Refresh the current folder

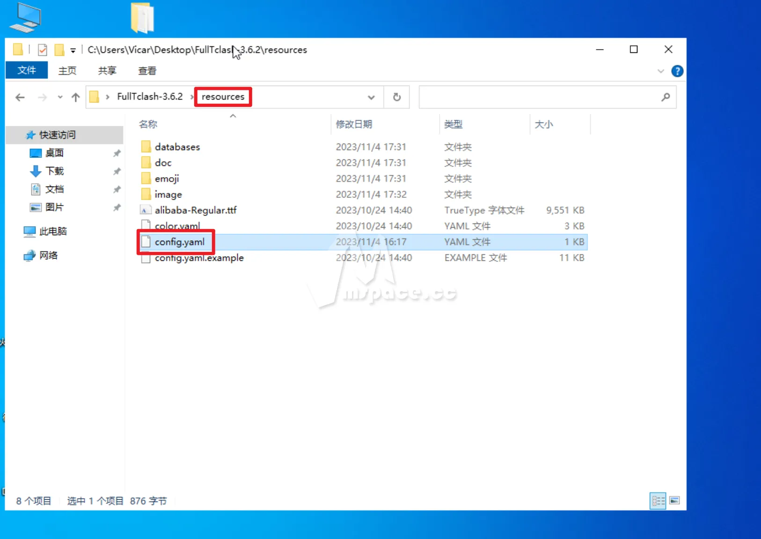pos(397,97)
